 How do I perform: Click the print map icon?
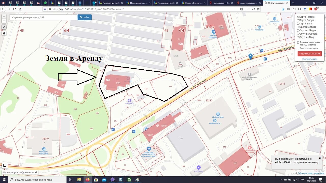pyautogui.click(x=4, y=33)
